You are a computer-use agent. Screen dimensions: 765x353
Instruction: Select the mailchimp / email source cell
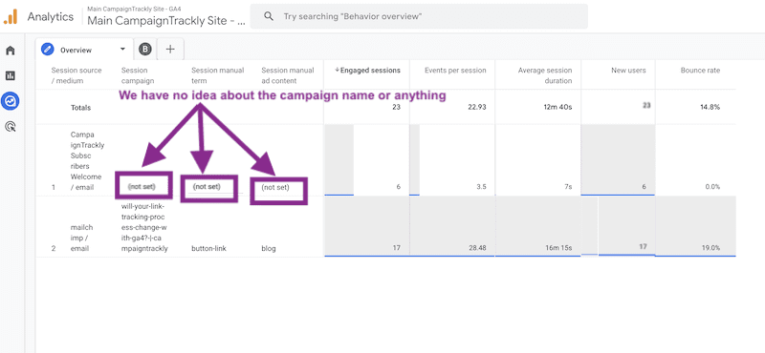pyautogui.click(x=81, y=238)
